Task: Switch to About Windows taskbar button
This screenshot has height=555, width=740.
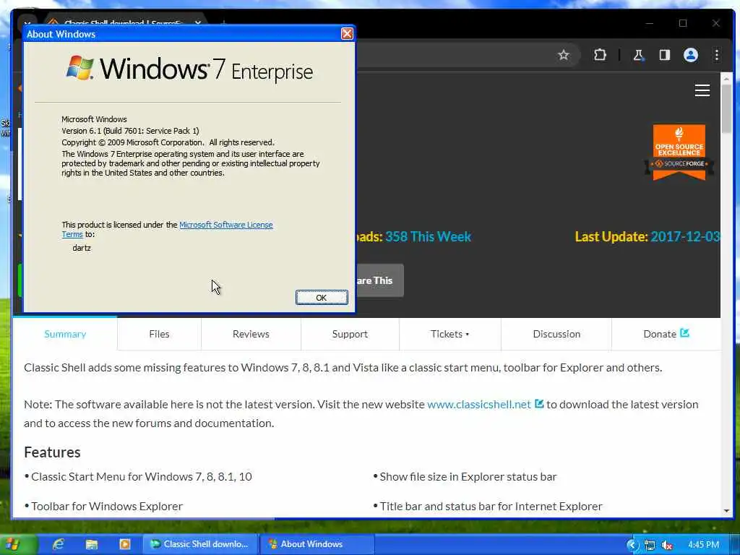Action: click(x=317, y=544)
